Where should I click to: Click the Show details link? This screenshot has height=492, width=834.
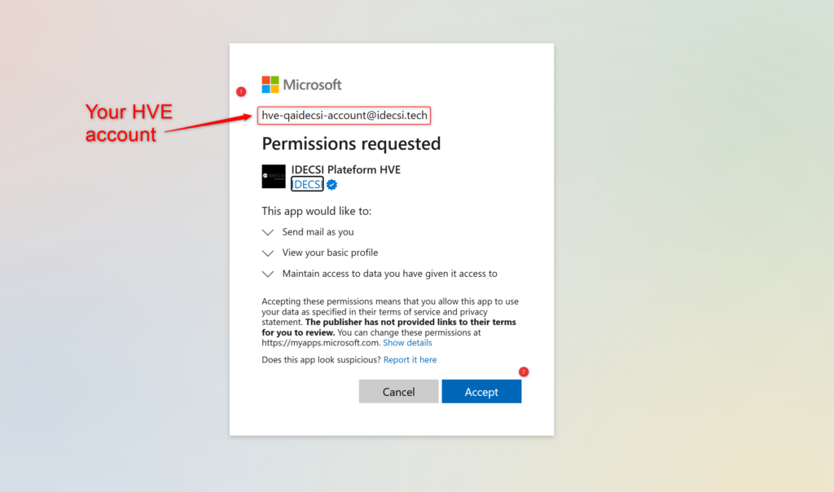(407, 343)
